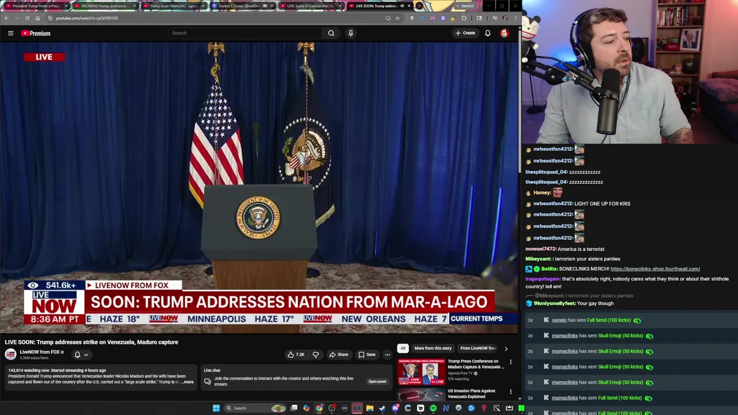This screenshot has height=415, width=738.
Task: Open 'US Invasion Plans Against Venezuela Explained' title
Action: (x=471, y=394)
